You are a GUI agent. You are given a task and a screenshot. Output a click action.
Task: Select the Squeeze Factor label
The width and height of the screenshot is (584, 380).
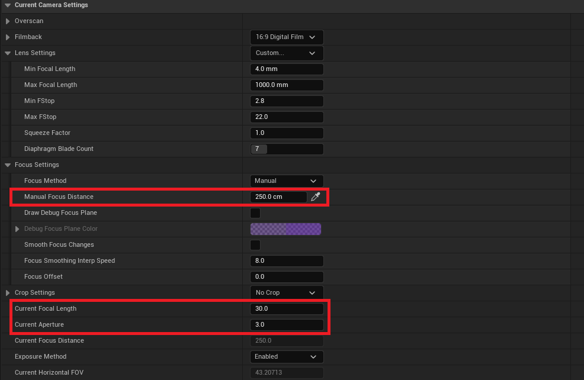[x=47, y=133]
